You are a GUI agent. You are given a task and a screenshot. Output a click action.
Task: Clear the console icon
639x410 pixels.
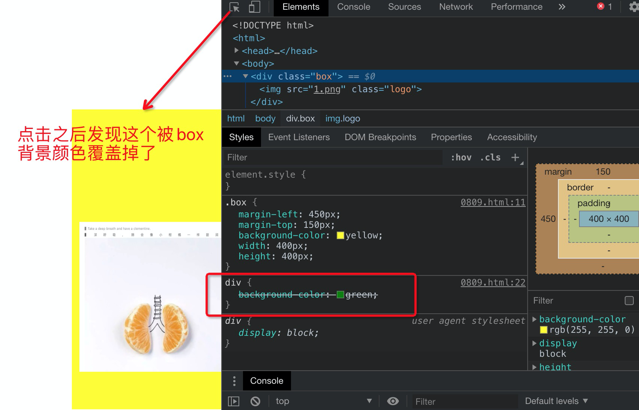pyautogui.click(x=255, y=401)
